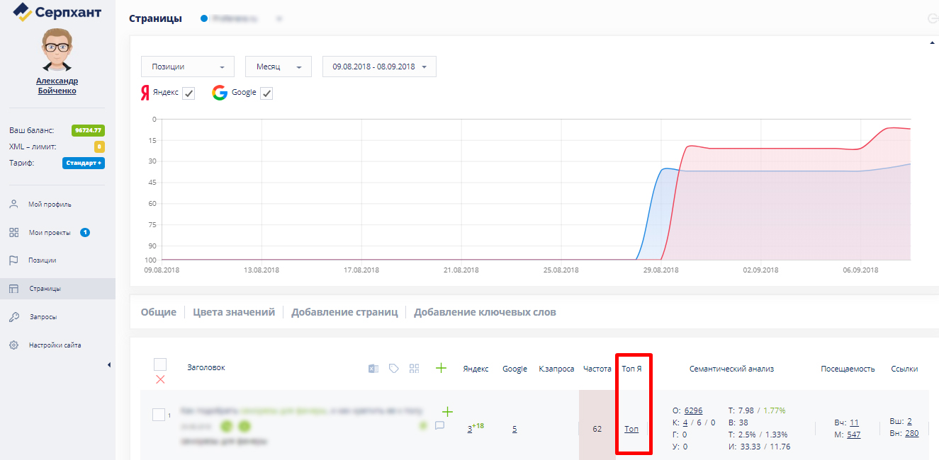Click the tag icon in table header

coord(394,368)
